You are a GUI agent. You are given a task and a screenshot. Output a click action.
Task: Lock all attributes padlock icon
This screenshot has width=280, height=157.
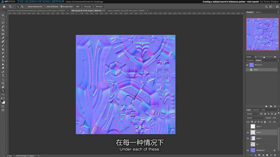pos(265,122)
